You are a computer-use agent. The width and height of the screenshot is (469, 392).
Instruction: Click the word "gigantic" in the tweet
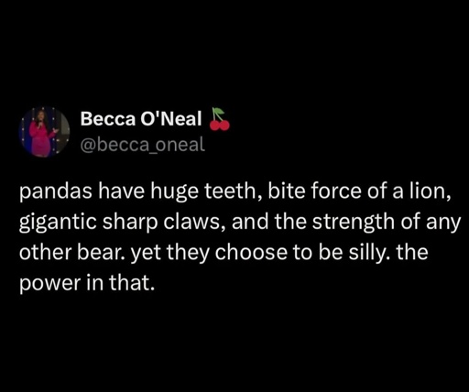click(x=58, y=223)
